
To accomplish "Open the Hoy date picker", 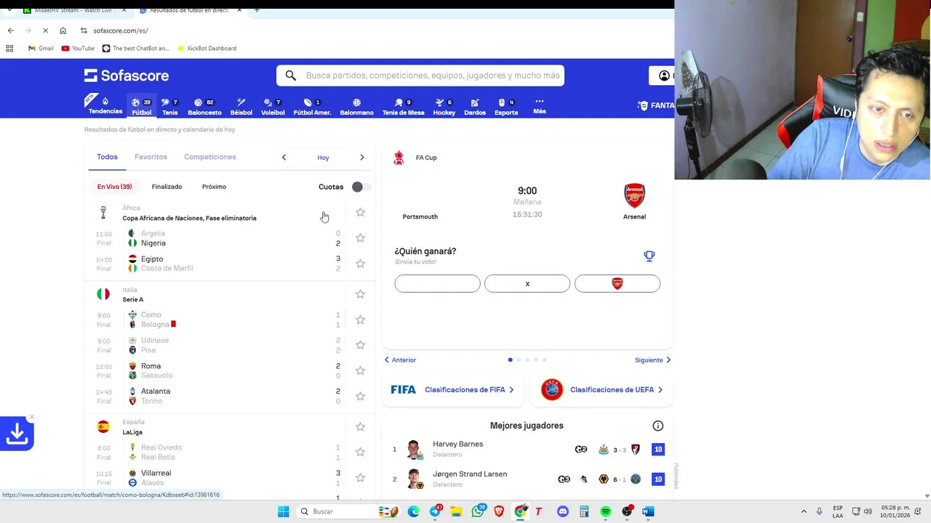I will point(323,158).
